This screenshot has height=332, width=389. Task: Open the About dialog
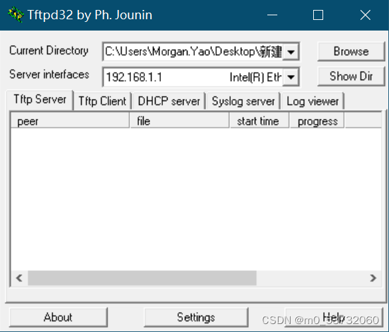click(x=59, y=317)
